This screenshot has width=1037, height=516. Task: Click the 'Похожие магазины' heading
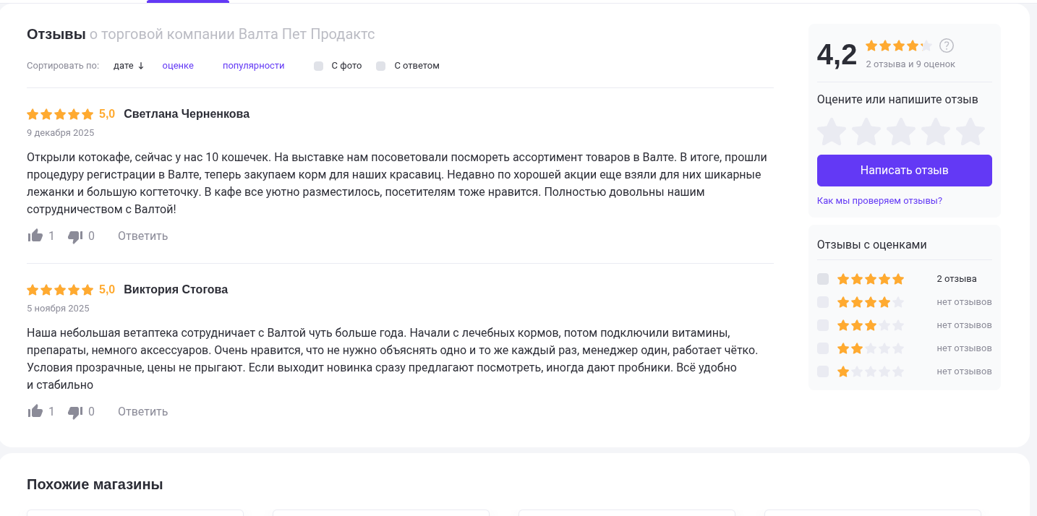(95, 484)
